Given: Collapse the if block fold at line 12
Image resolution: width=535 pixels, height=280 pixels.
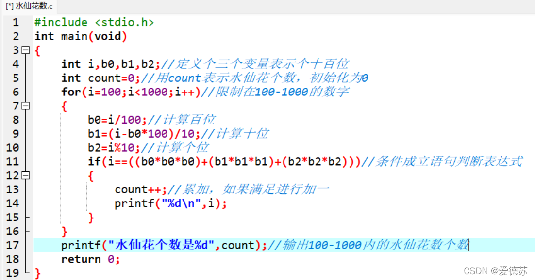Looking at the screenshot, I should point(26,175).
